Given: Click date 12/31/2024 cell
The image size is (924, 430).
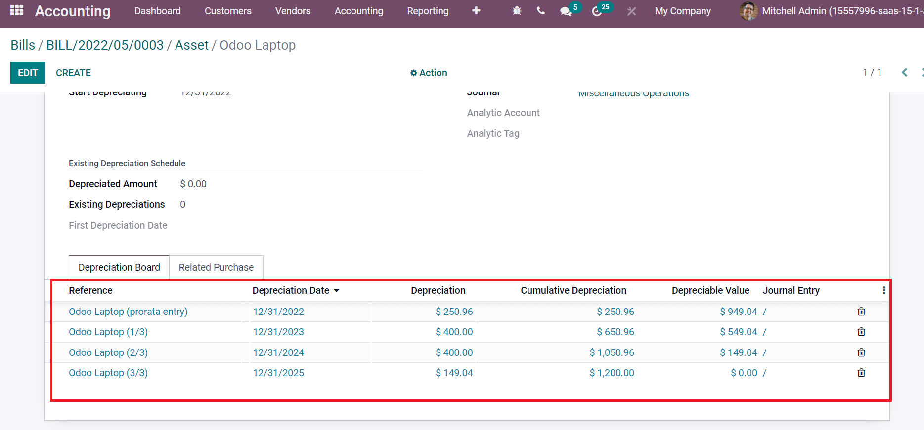Looking at the screenshot, I should 278,352.
